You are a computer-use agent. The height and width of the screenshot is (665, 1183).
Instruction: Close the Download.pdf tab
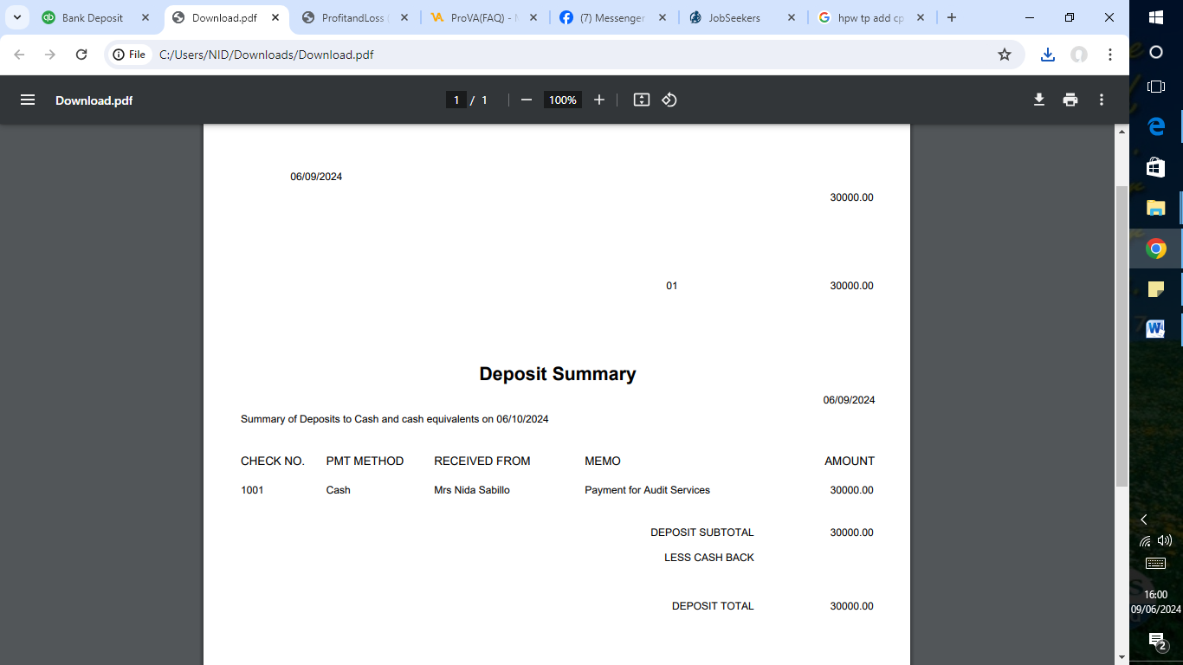click(x=275, y=17)
